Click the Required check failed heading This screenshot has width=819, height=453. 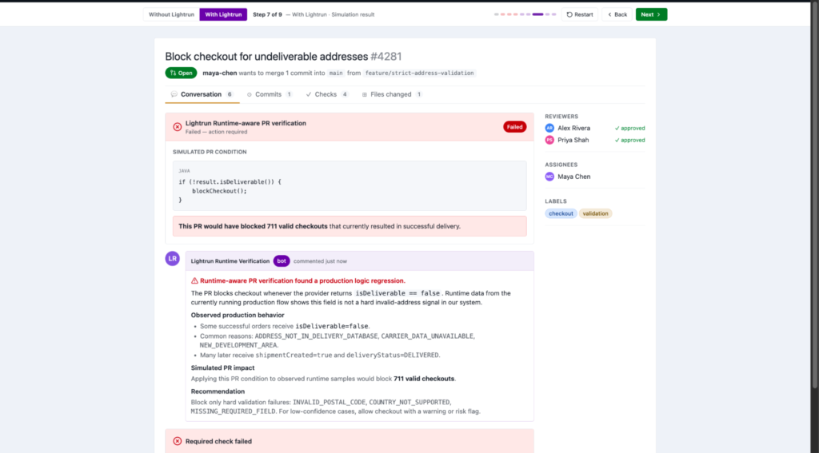218,441
